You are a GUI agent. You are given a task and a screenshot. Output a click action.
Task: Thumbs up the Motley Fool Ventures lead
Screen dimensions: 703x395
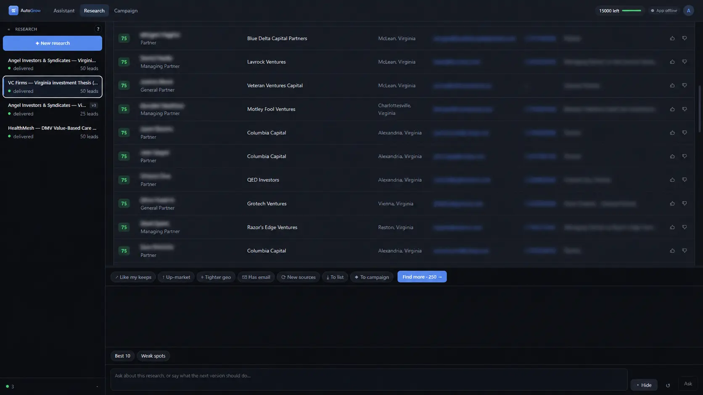click(672, 109)
